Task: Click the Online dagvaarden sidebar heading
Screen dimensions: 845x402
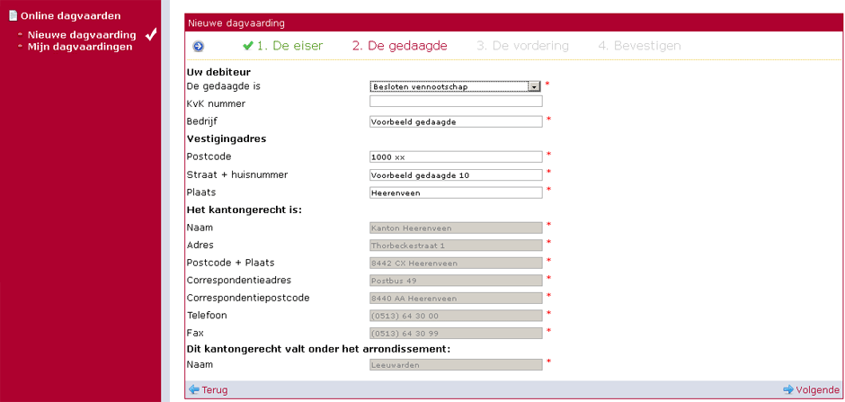Action: click(71, 16)
